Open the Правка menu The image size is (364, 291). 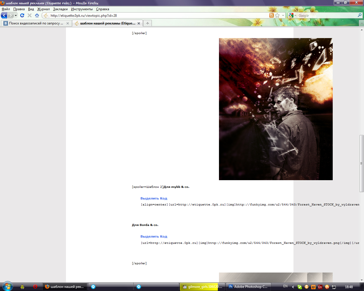[19, 9]
